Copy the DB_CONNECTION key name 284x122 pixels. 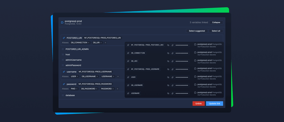click(128, 53)
